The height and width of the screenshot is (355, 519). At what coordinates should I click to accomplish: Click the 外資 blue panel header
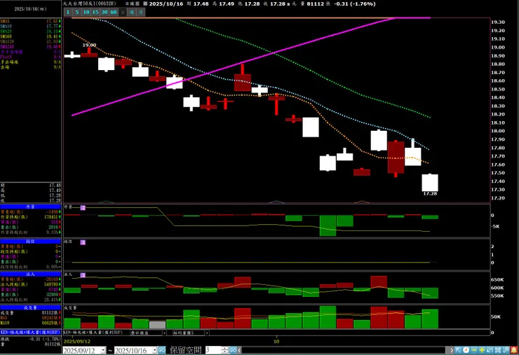click(x=30, y=207)
